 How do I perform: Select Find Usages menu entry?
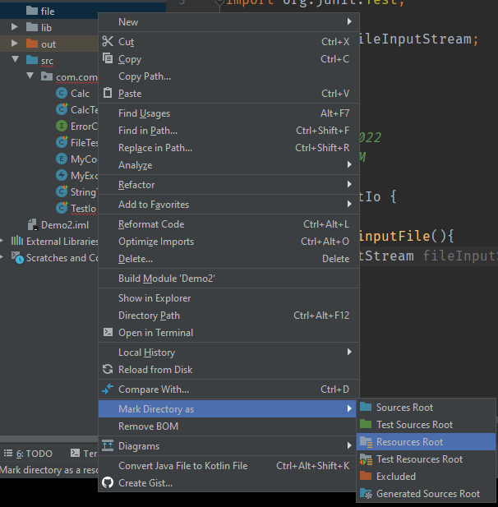(229, 113)
